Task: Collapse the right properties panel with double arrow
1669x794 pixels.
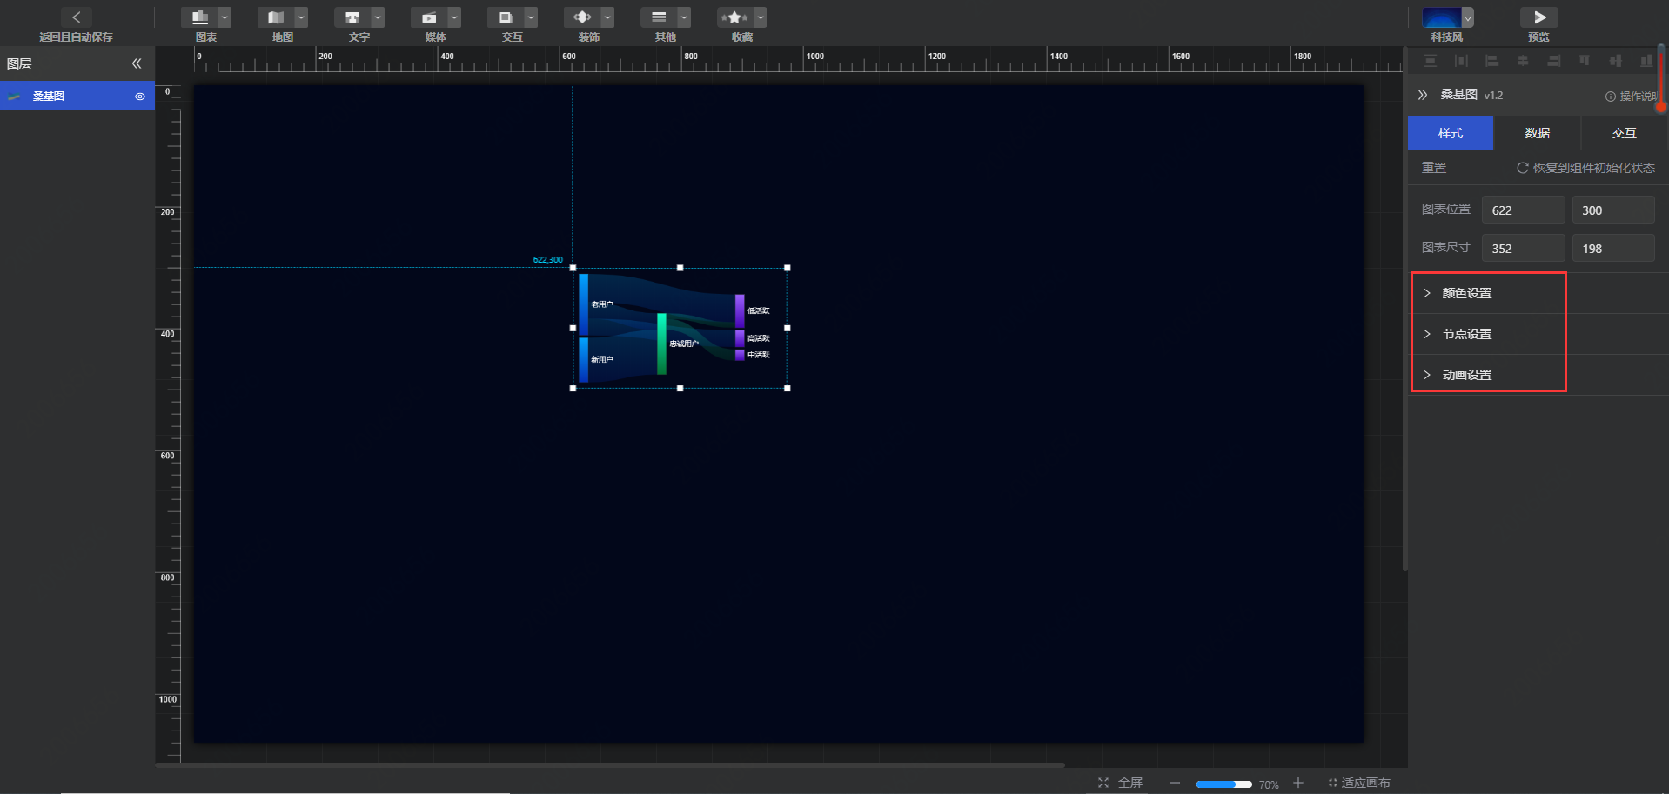Action: (x=1423, y=95)
